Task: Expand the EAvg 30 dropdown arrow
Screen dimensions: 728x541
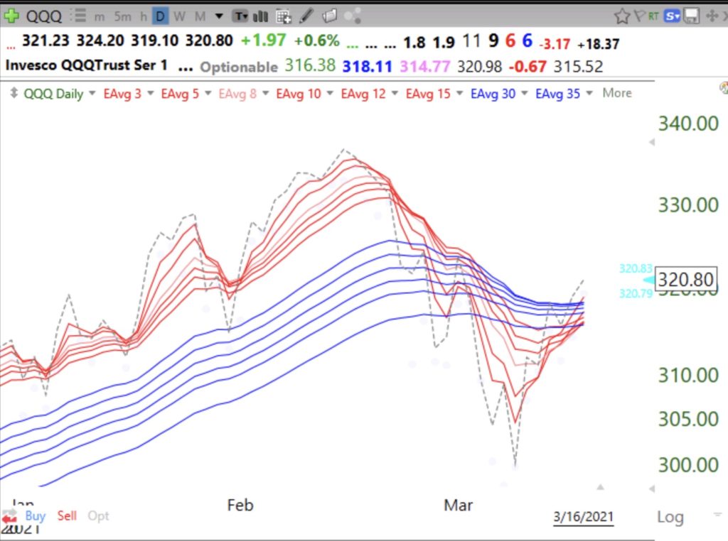Action: 525,93
